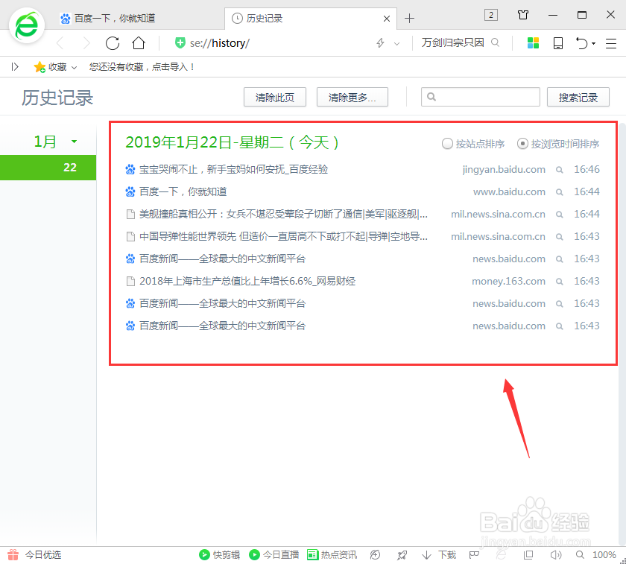This screenshot has width=626, height=564.
Task: Click the 搜索记录 button
Action: 578,97
